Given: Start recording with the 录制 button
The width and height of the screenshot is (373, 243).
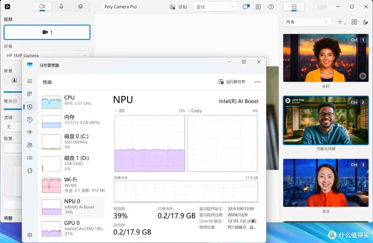Looking at the screenshot, I should (178, 7).
